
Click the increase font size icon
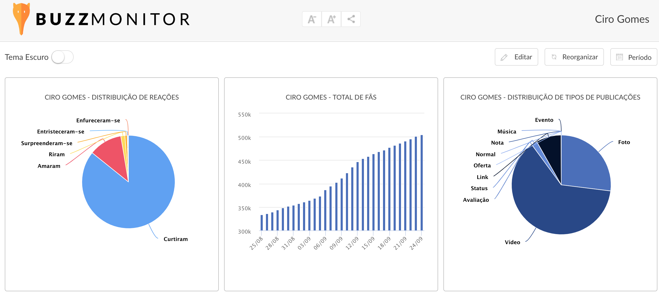tap(331, 19)
